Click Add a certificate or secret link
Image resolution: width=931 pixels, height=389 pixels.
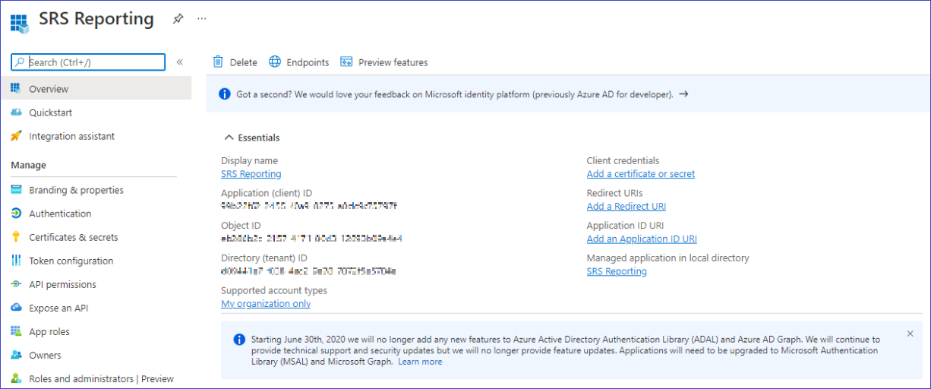(640, 174)
